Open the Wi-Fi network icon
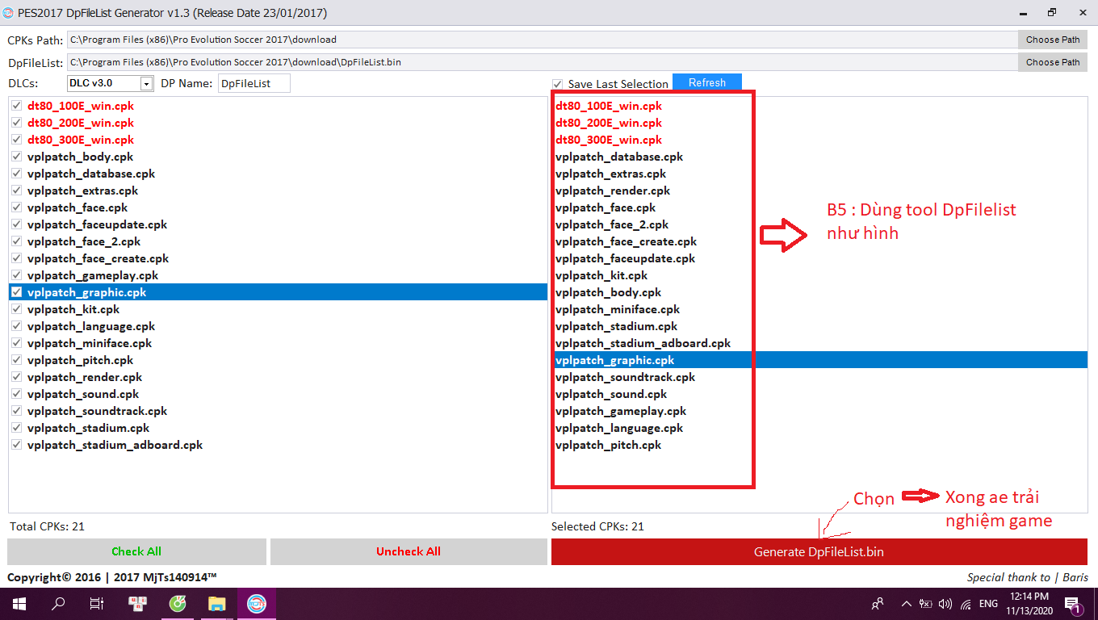Screen dimensions: 1098x620 [966, 604]
